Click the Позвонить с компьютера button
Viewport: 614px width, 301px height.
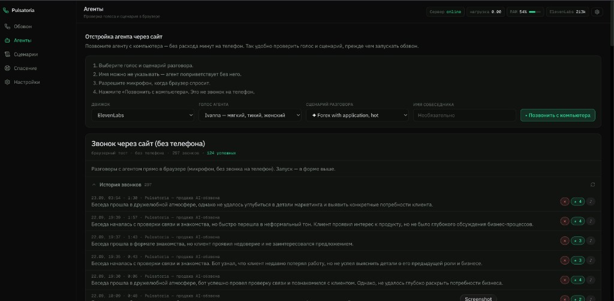558,115
